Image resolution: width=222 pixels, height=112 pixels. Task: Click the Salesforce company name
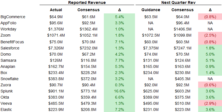tap(10, 48)
